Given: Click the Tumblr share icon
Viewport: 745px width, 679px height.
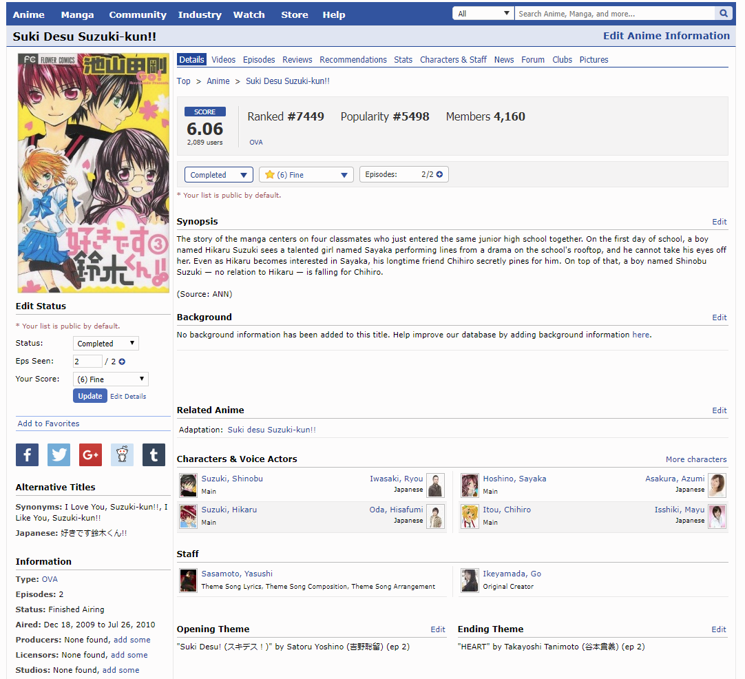Looking at the screenshot, I should [154, 455].
